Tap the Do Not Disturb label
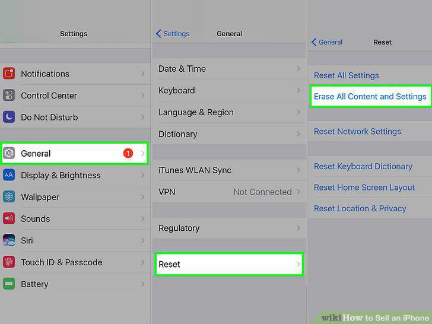Screen dimensions: 432x324 click(x=50, y=117)
